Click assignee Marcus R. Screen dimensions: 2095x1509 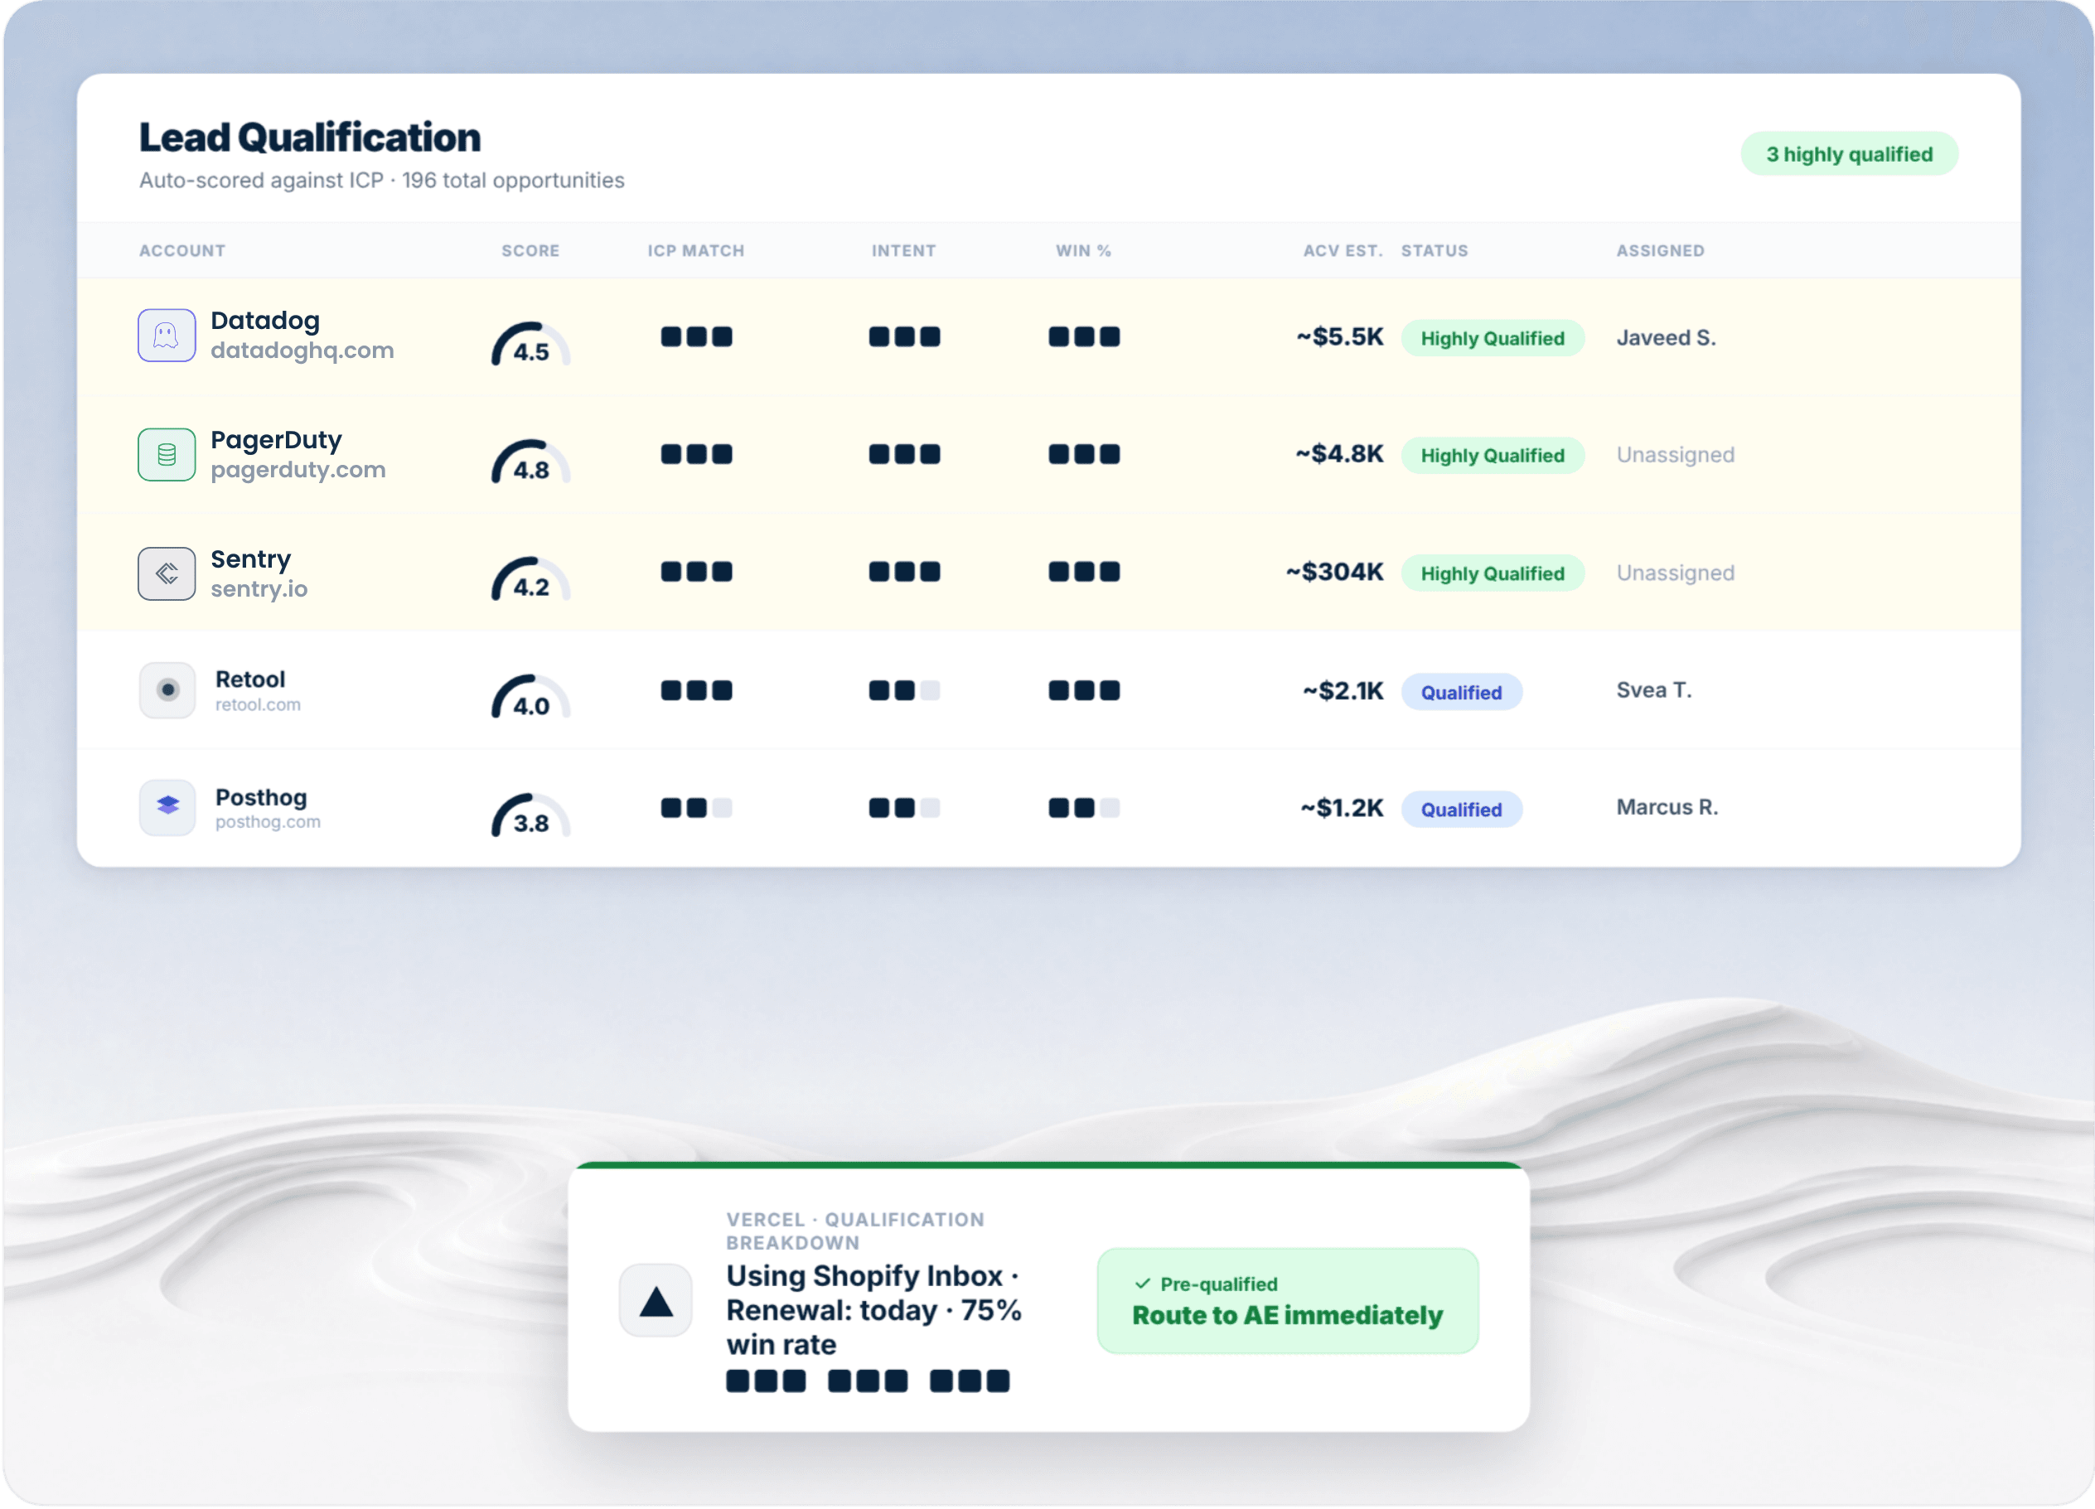click(1667, 807)
